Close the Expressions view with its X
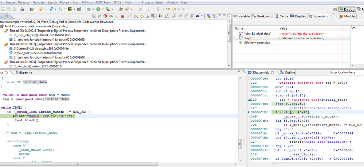The width and height of the screenshot is (364, 167). coord(332,16)
